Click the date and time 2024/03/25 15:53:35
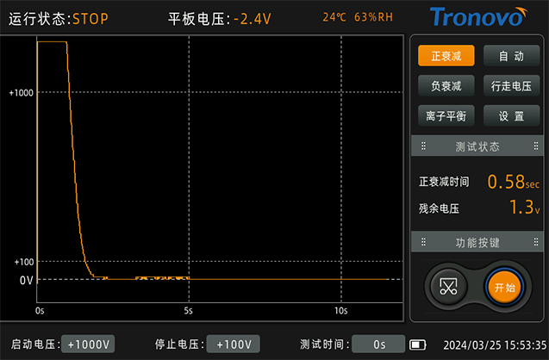The image size is (549, 360). 495,345
